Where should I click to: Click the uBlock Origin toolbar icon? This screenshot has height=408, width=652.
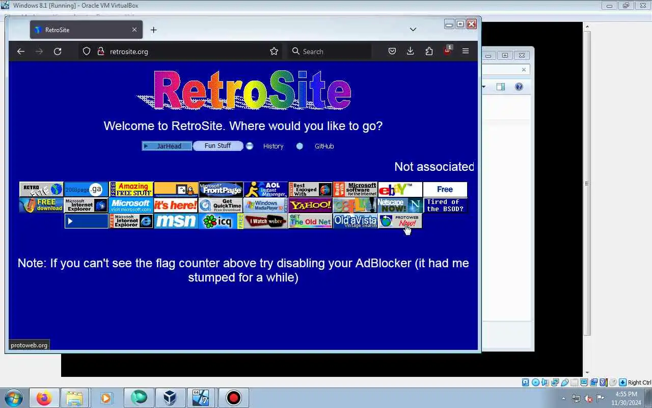(x=447, y=51)
